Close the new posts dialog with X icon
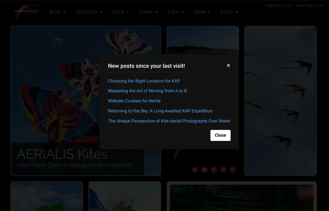Image resolution: width=329 pixels, height=211 pixels. (228, 65)
